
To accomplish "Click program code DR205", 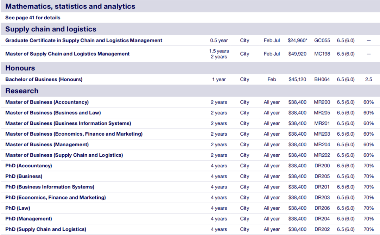I will 322,177.
